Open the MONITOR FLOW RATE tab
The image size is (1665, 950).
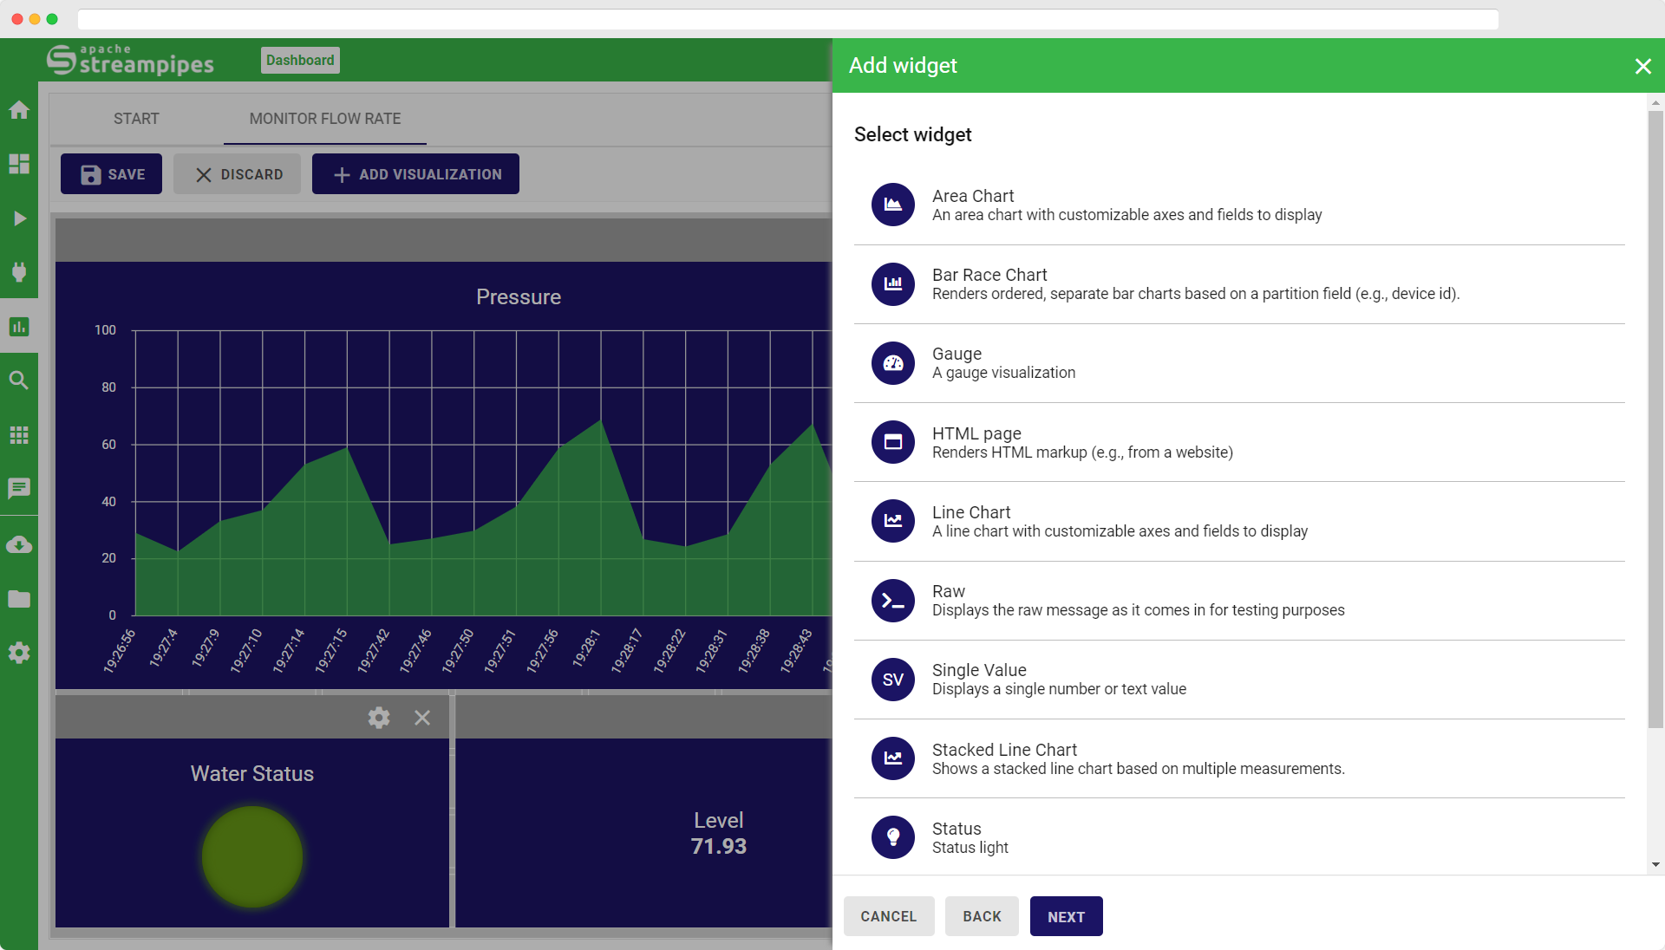(x=324, y=119)
